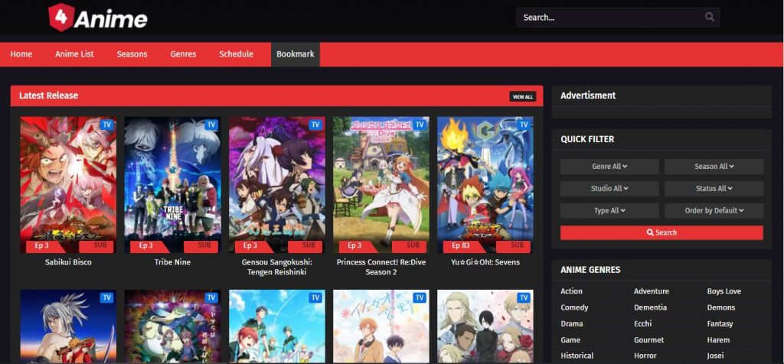Open the Sabikui Bisco poster thumbnail
Image resolution: width=784 pixels, height=364 pixels.
pos(68,185)
